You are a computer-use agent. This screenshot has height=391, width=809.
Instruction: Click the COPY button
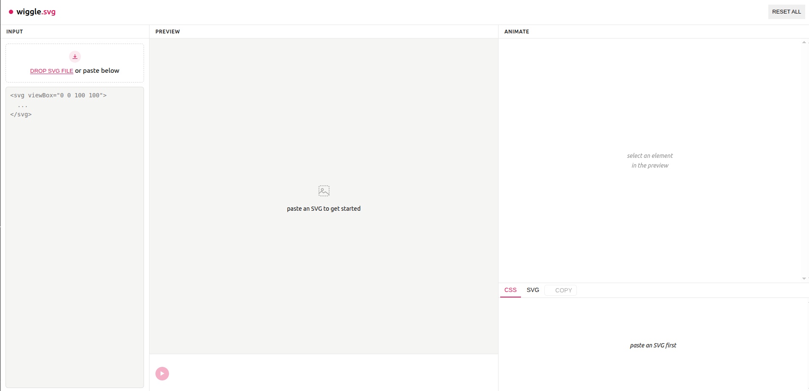coord(561,290)
